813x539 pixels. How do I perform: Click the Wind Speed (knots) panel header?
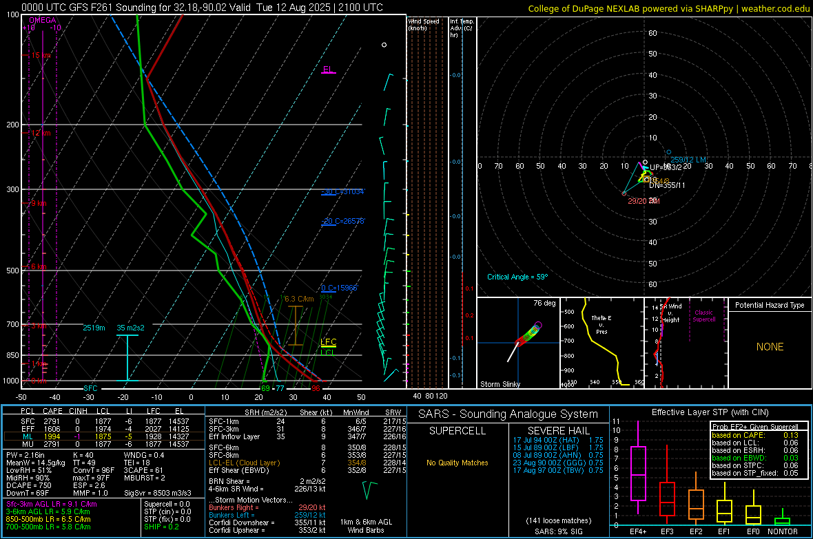click(424, 24)
